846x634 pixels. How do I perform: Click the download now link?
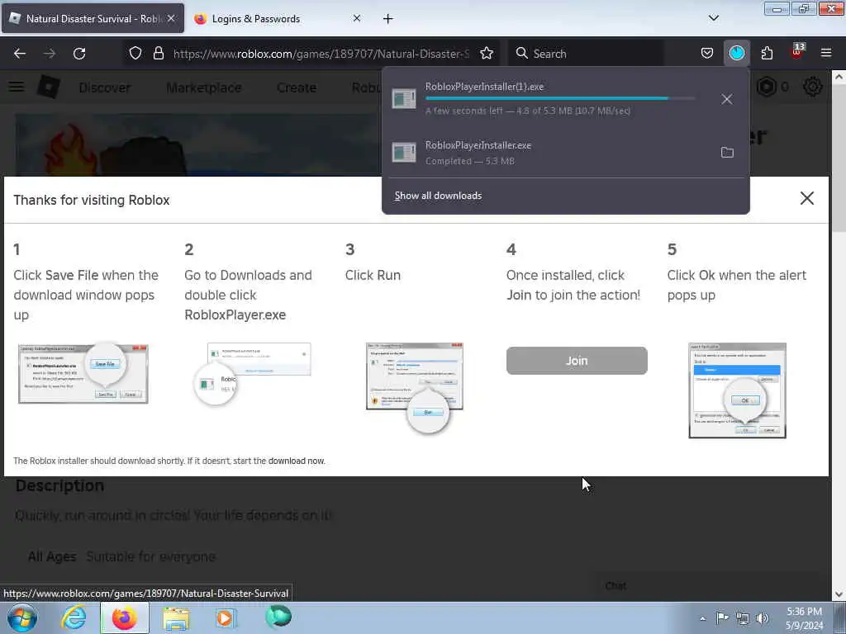coord(297,461)
